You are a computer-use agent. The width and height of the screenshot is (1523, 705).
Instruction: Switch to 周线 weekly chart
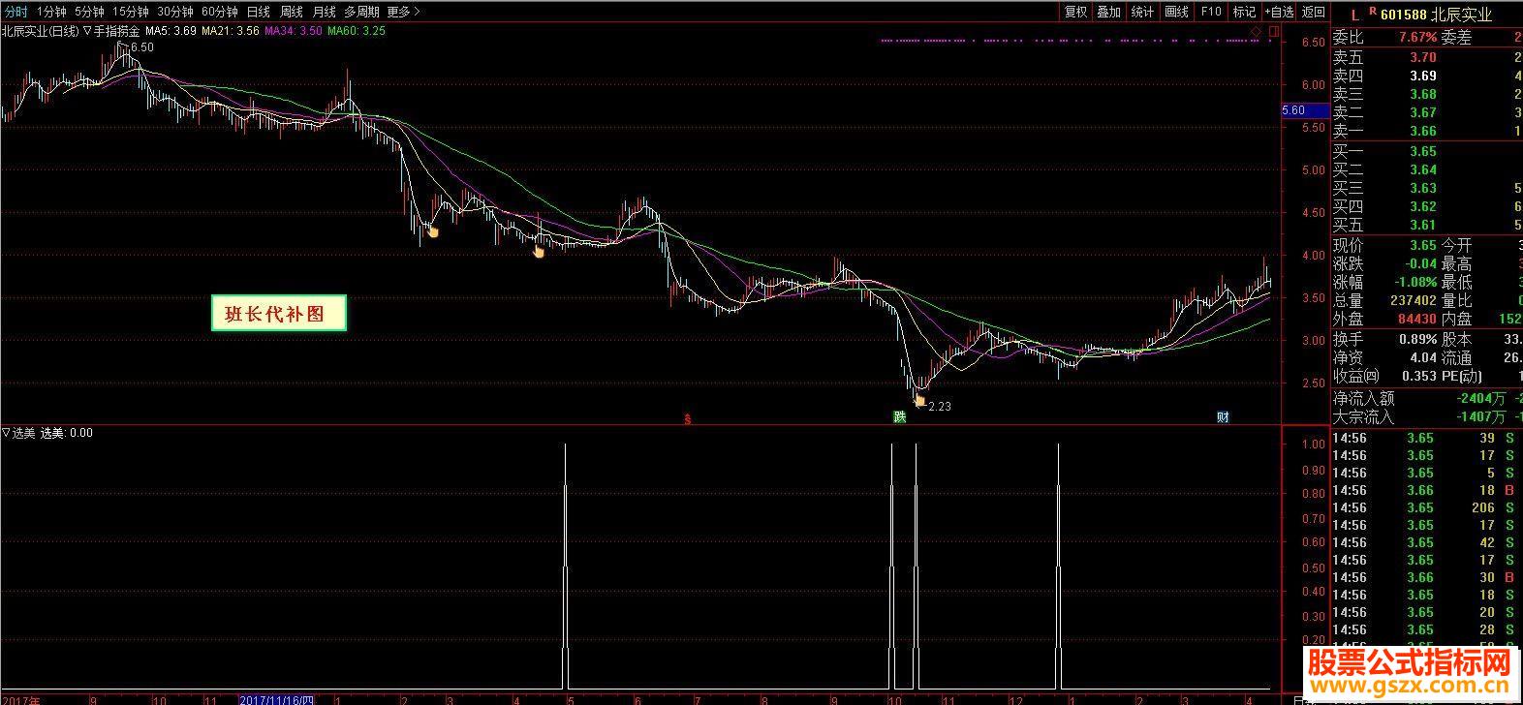[291, 12]
